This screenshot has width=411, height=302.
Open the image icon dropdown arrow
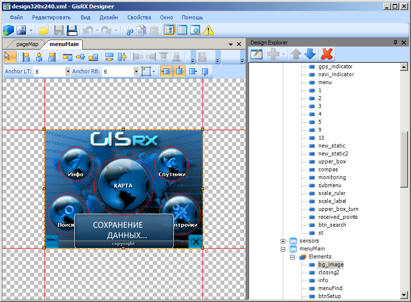(x=31, y=30)
